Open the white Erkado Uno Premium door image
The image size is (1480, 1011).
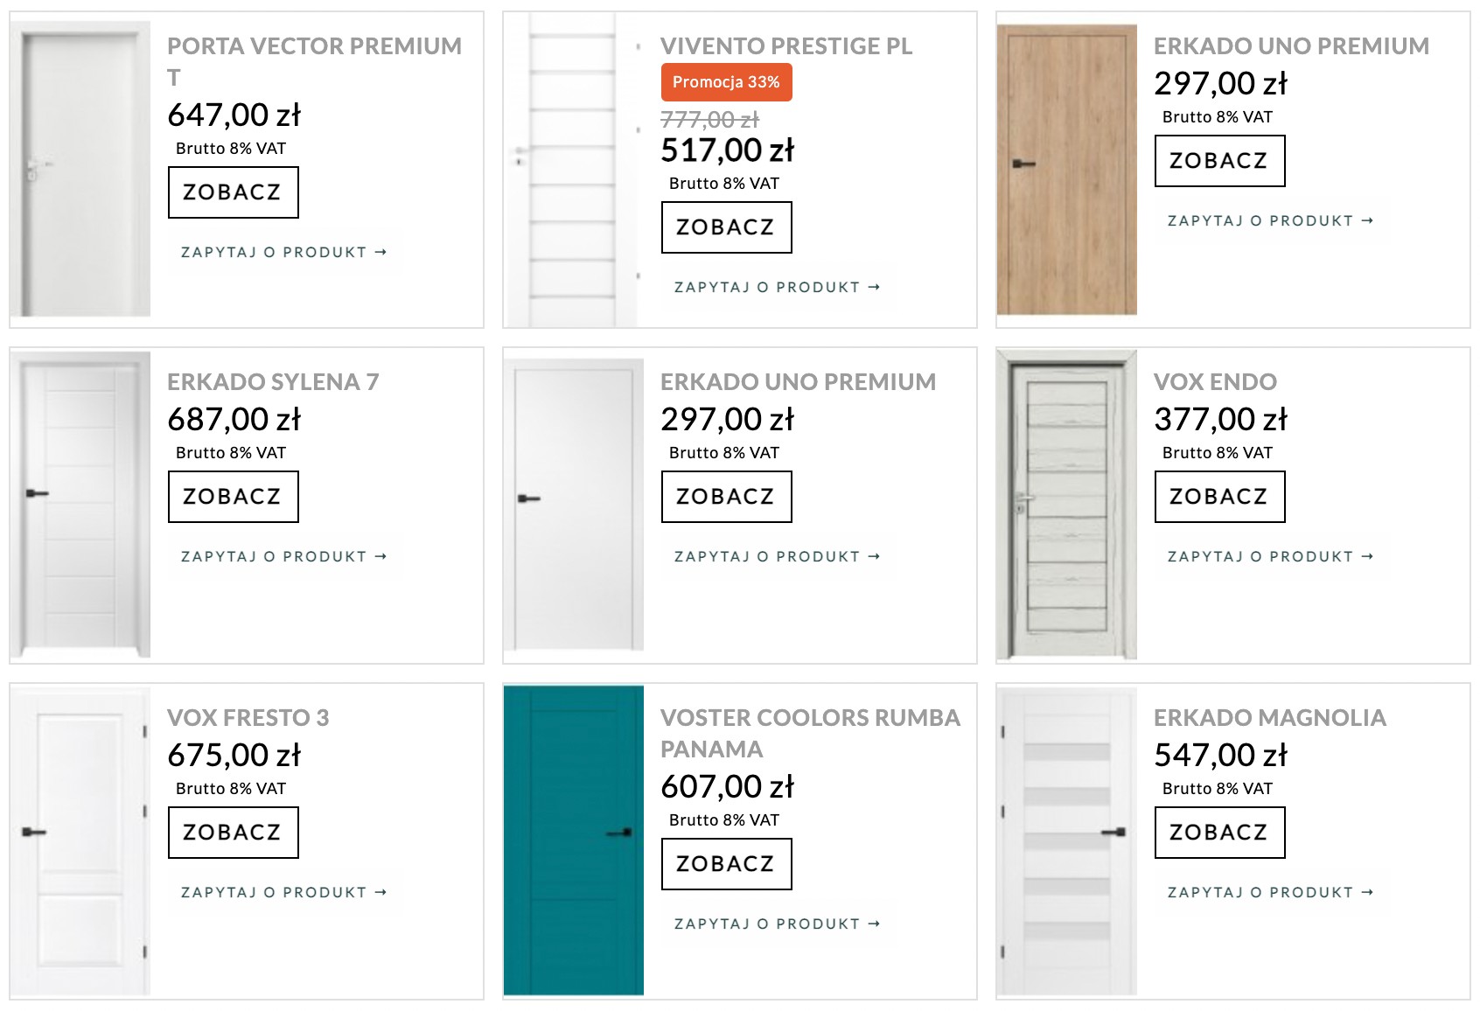pos(574,505)
